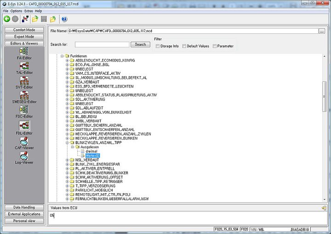
Task: Collapse the Ausgelesen node
Action: point(73,147)
